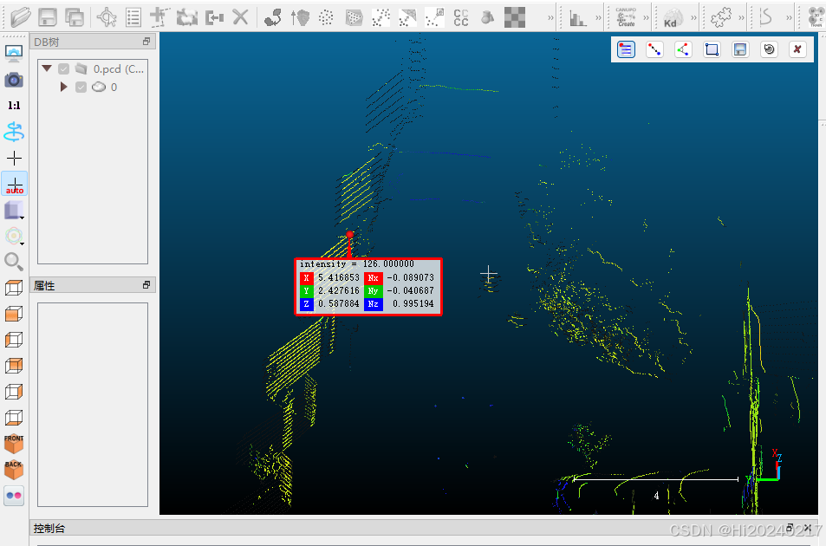
Task: Expand the cloud 0 tree node
Action: click(64, 87)
